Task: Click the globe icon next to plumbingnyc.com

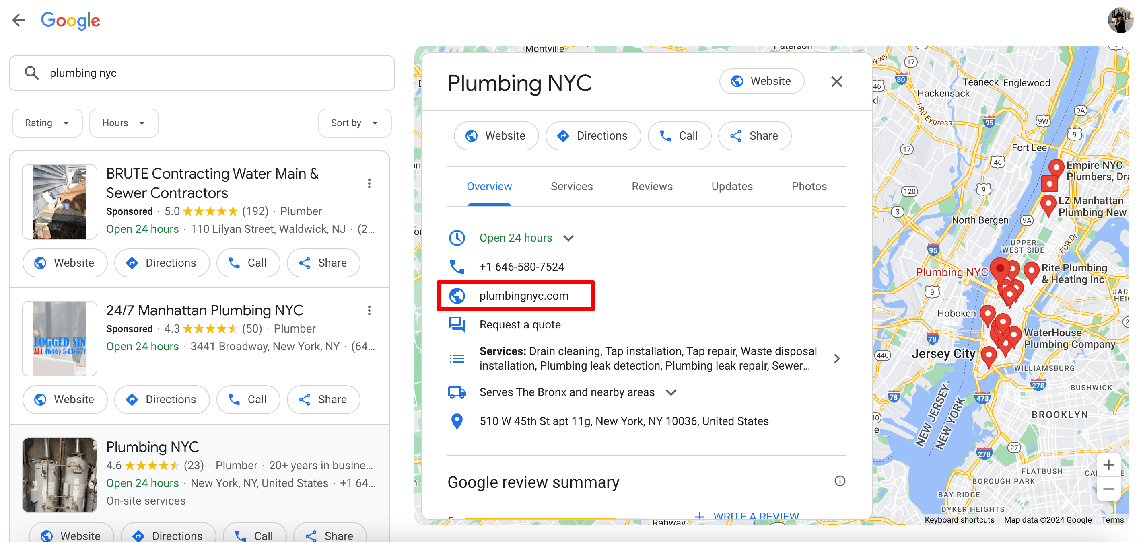Action: tap(457, 296)
